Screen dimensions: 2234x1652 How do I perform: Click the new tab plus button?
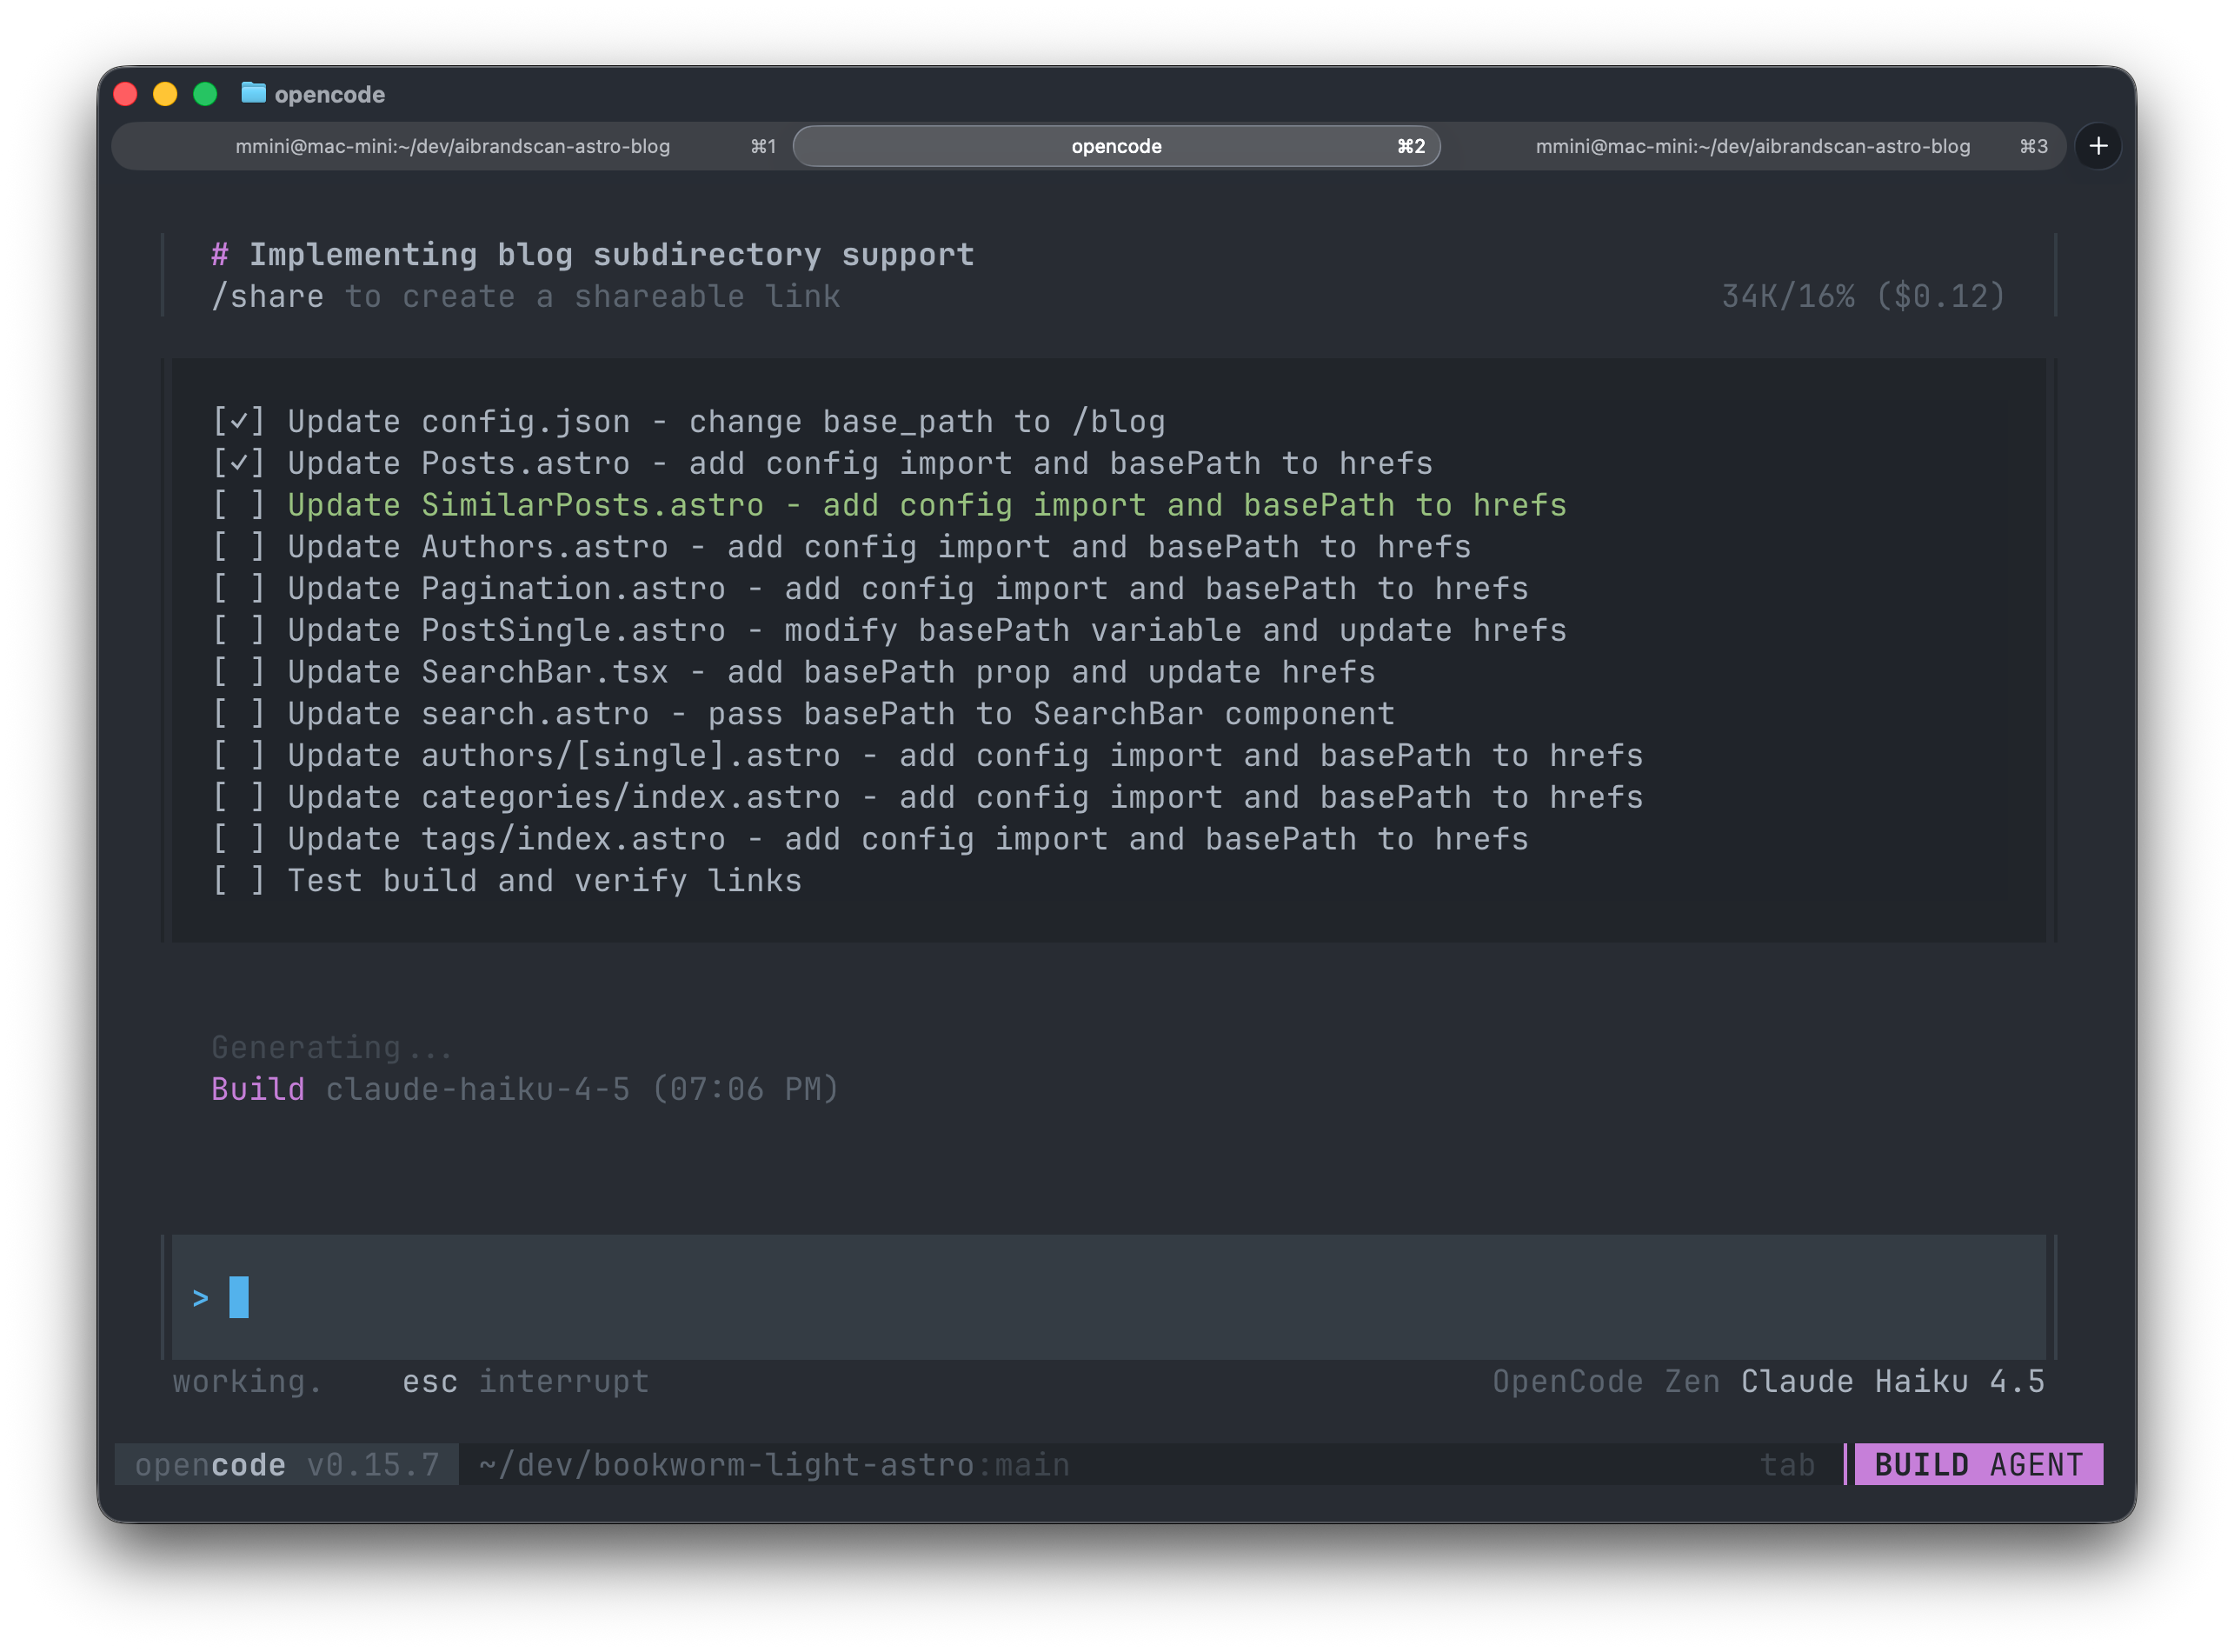[x=2098, y=146]
